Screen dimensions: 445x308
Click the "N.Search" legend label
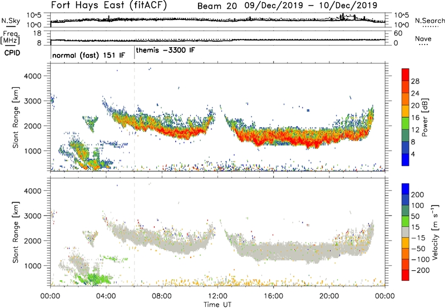click(x=430, y=21)
